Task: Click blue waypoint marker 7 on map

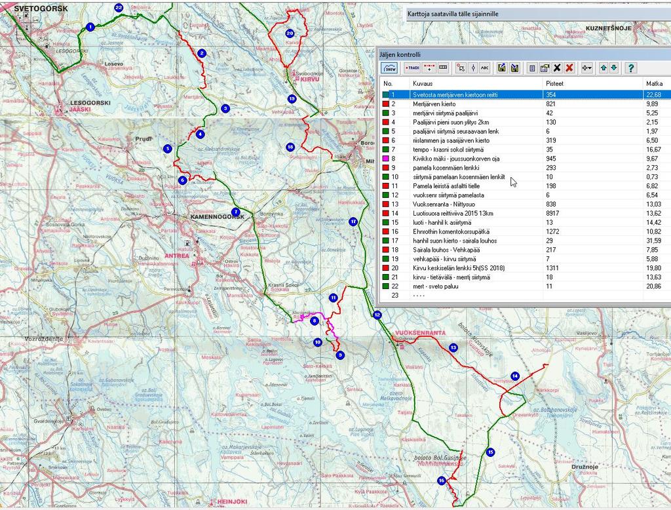Action: (235, 212)
